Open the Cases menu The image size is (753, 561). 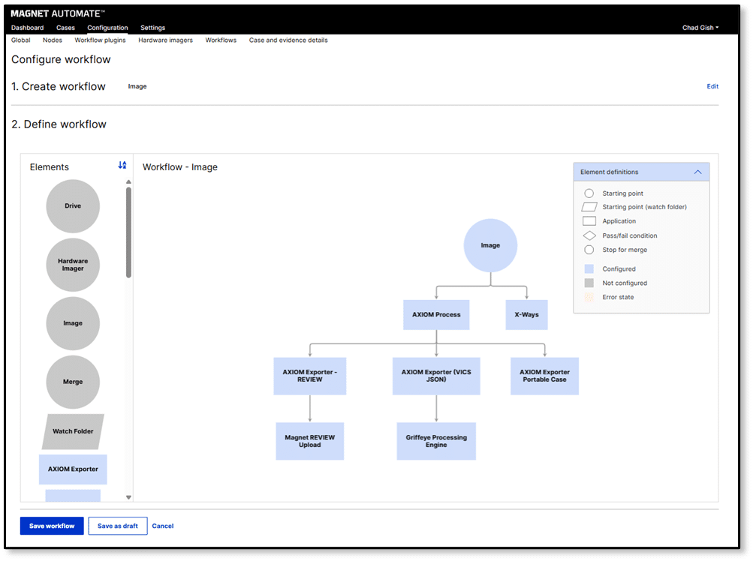[65, 28]
